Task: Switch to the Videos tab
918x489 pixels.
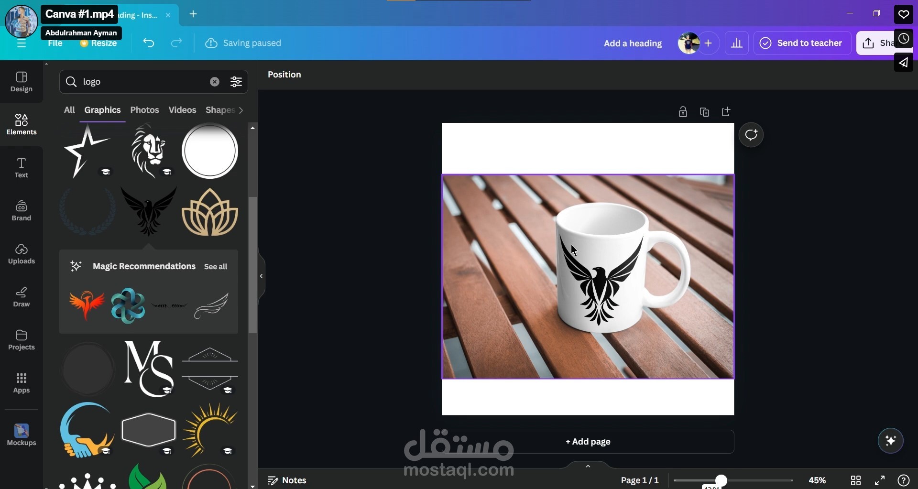Action: [182, 110]
